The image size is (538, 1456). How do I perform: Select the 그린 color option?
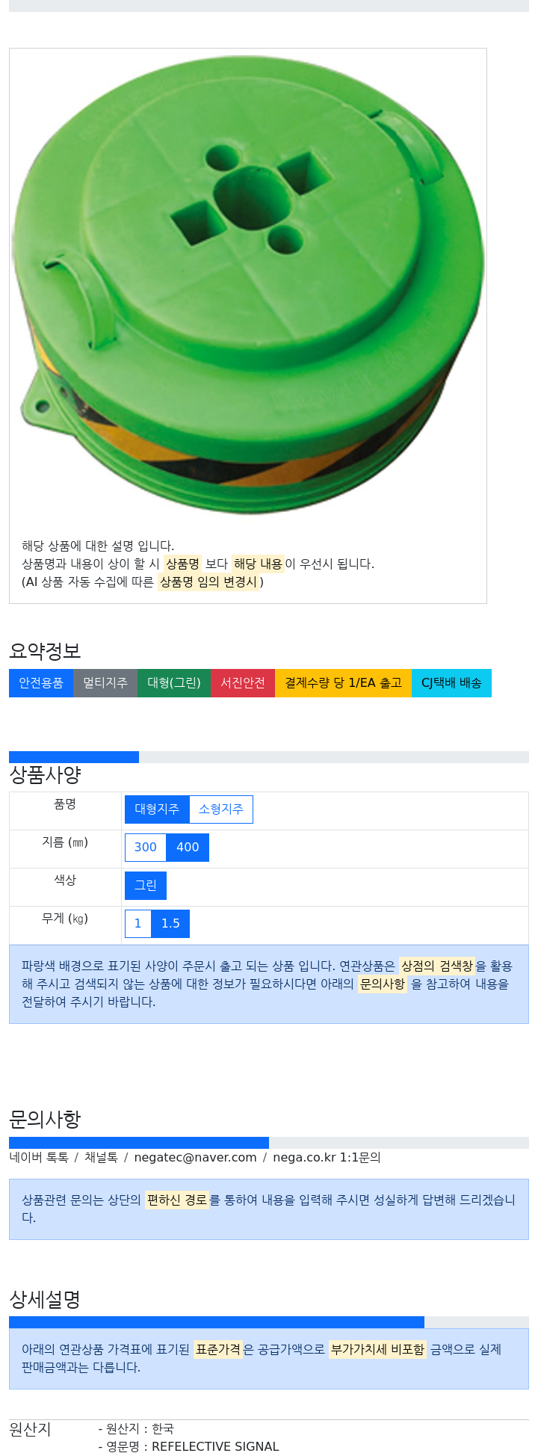point(146,886)
